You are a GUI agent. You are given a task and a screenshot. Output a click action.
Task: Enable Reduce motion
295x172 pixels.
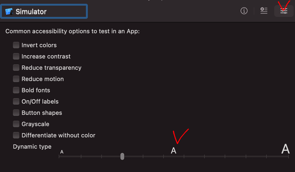pos(16,79)
